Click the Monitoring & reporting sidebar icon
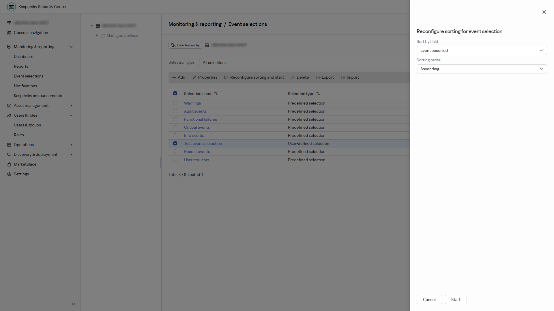This screenshot has height=311, width=554. pyautogui.click(x=9, y=47)
